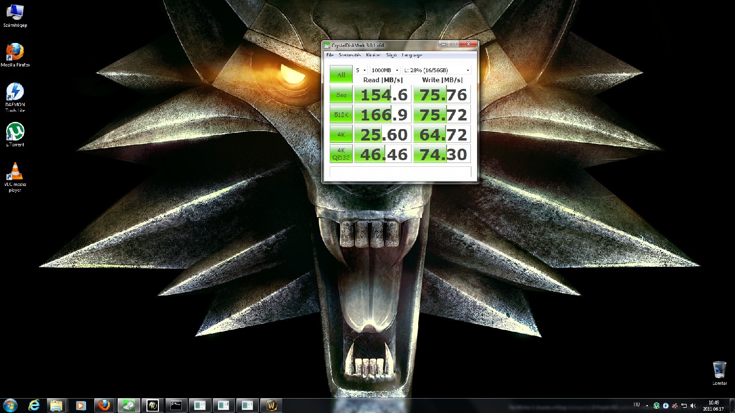Switch to the Witcher medallion taskbar item
The image size is (735, 413).
(x=153, y=405)
